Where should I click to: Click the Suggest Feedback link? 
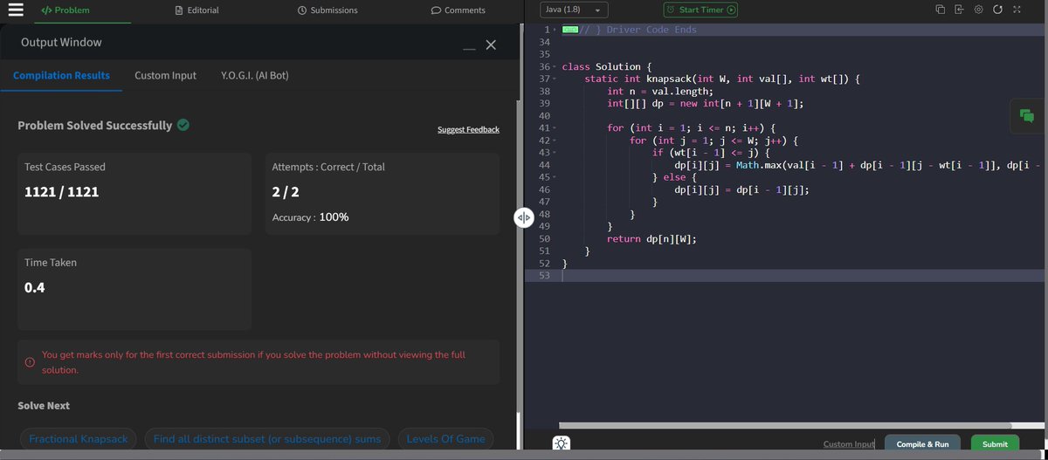click(x=468, y=130)
